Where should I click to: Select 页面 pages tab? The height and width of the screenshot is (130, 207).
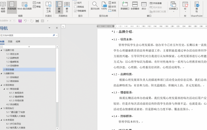[x=10, y=42]
